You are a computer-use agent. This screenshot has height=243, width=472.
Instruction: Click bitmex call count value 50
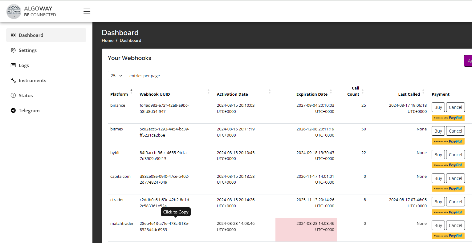coord(364,129)
